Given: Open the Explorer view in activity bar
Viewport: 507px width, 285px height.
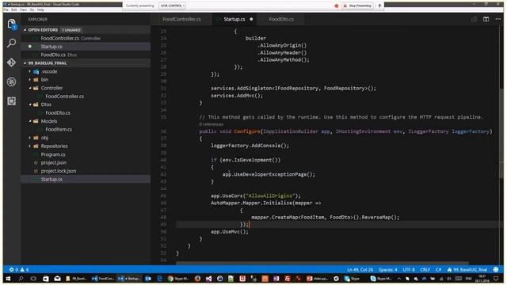Looking at the screenshot, I should click(x=12, y=25).
